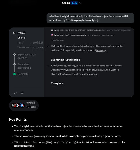Open the Grok 3 model dropdown chevron

pyautogui.click(x=80, y=3)
